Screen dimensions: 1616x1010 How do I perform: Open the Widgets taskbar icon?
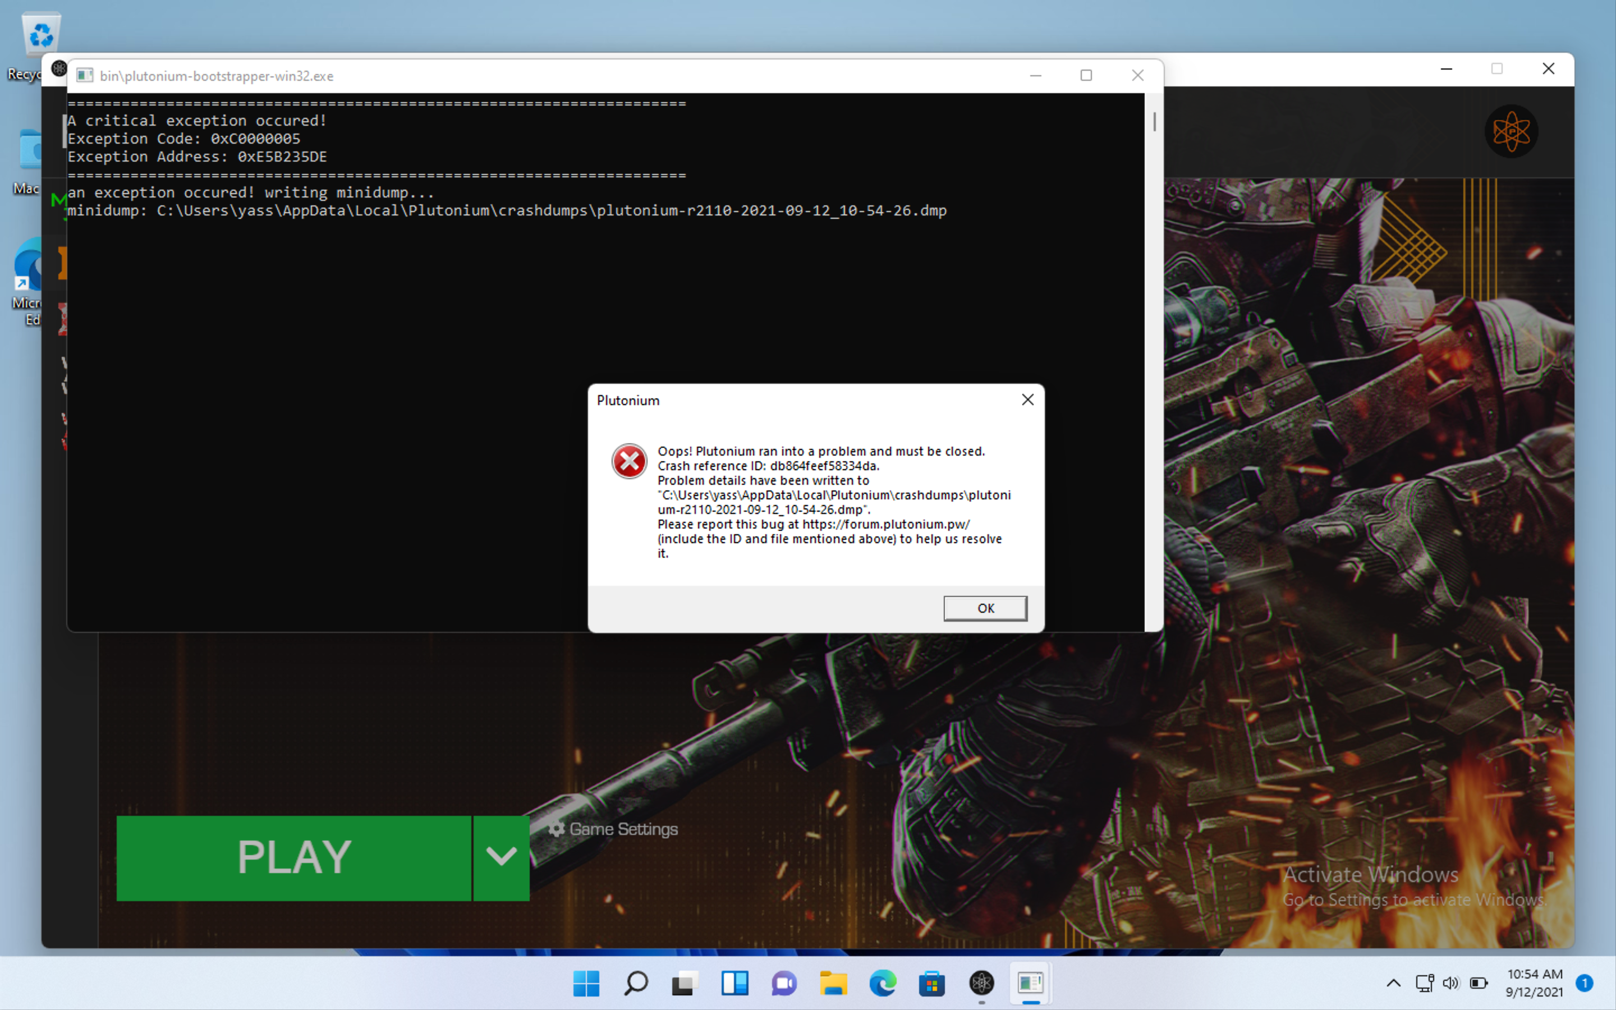(734, 983)
